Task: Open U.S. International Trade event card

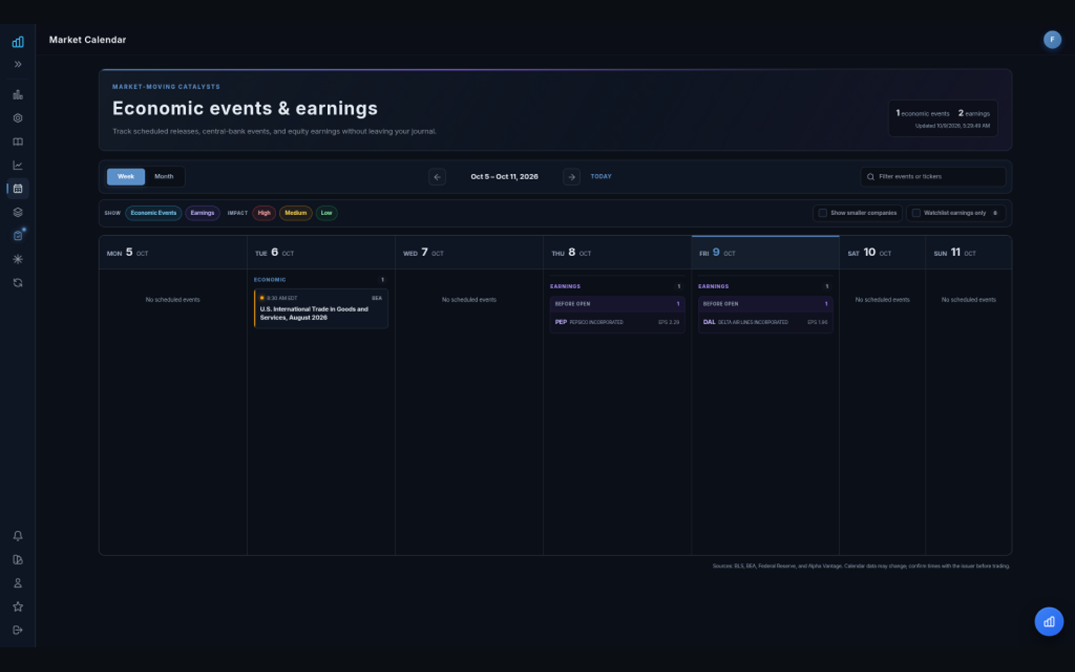Action: click(321, 308)
